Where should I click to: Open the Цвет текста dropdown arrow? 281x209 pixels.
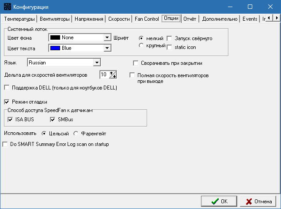107,48
